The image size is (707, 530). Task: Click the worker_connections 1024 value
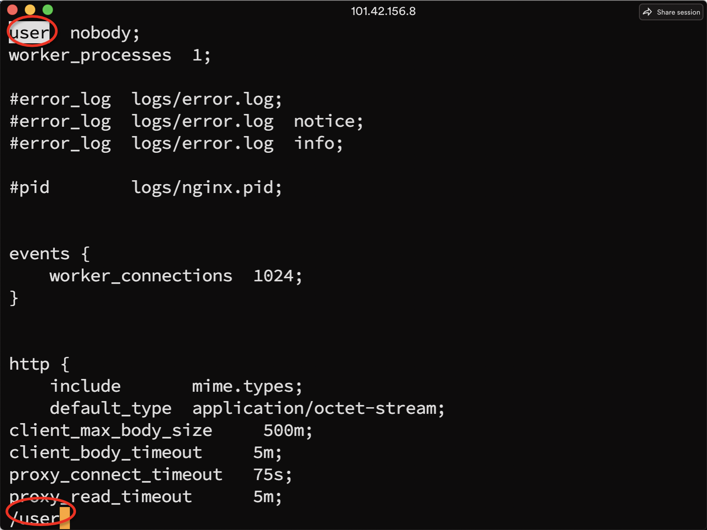pyautogui.click(x=277, y=276)
